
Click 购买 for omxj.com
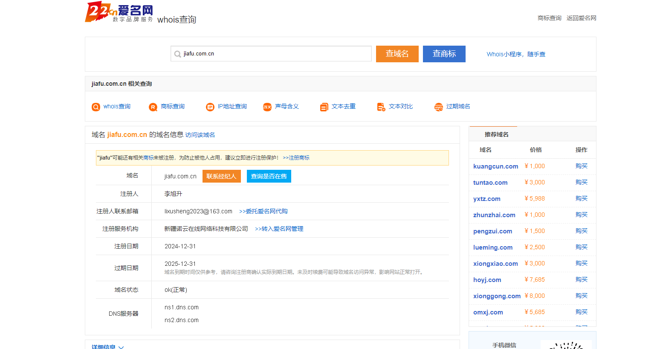(582, 312)
